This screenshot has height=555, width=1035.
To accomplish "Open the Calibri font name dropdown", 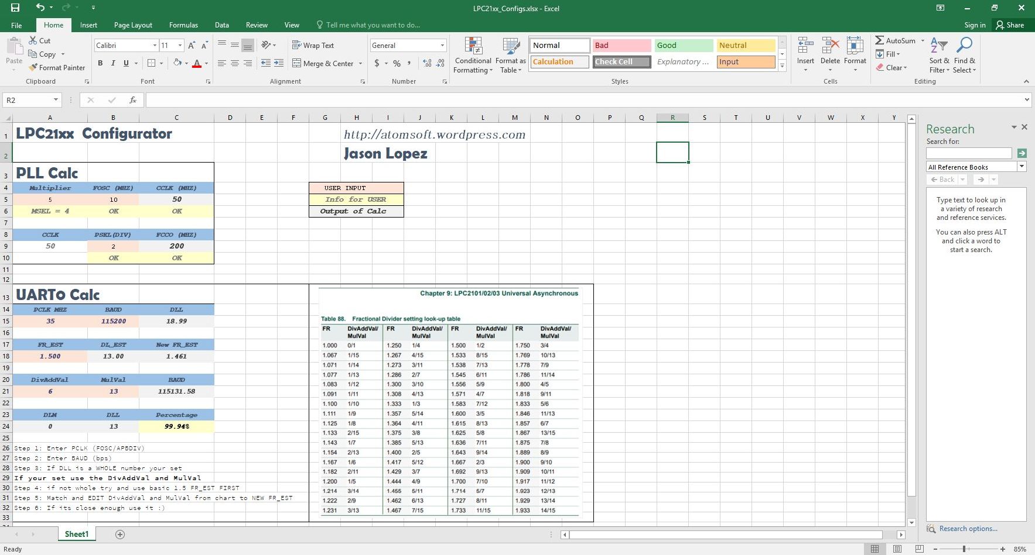I will (x=155, y=45).
